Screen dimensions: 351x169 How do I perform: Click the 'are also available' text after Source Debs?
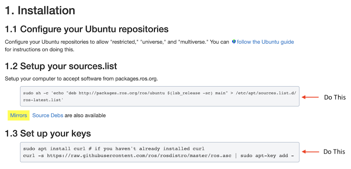(85, 116)
